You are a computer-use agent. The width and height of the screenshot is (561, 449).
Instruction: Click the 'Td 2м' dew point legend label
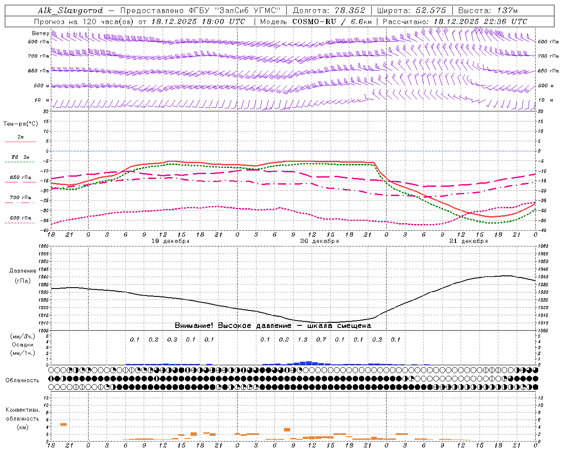point(21,157)
